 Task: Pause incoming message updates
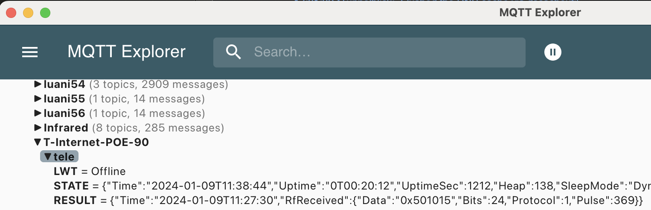[552, 52]
